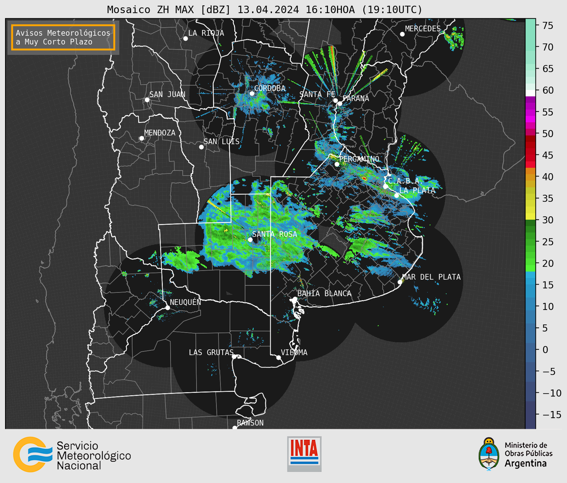
Task: Click the SAN LUIS city marker dot
Action: pyautogui.click(x=201, y=147)
